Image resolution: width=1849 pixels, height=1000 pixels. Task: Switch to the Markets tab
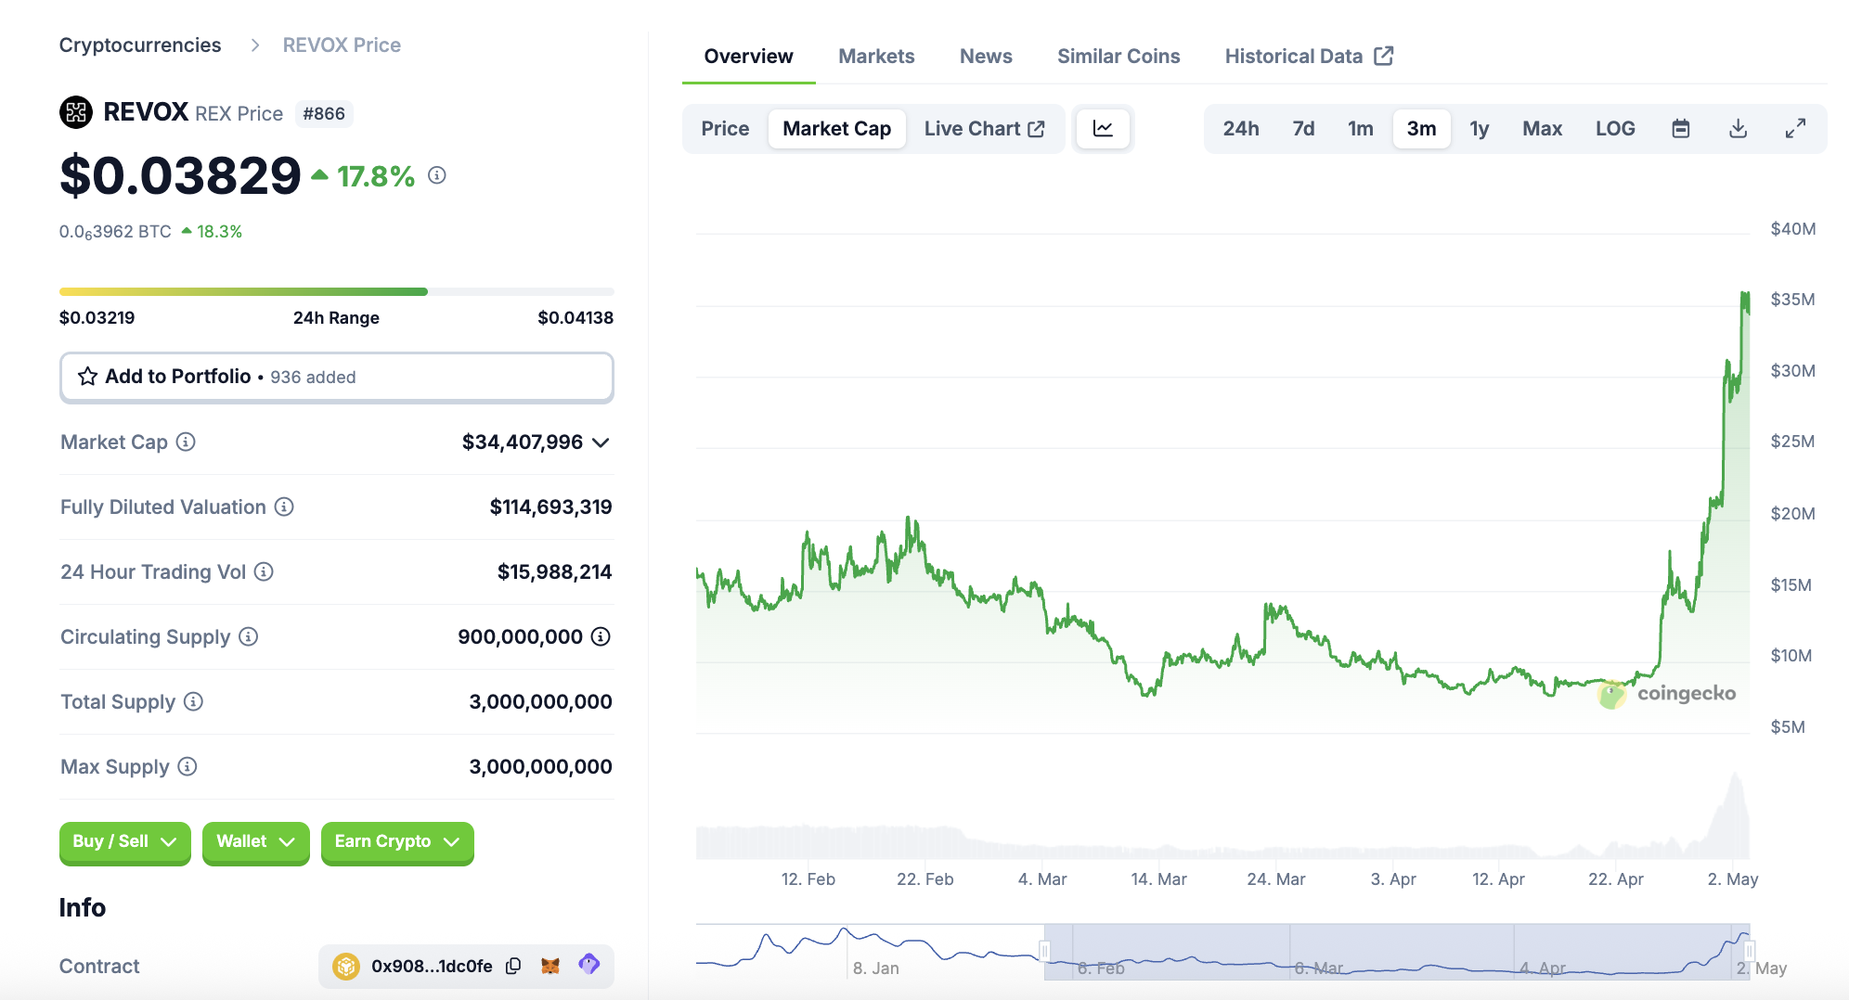click(876, 57)
